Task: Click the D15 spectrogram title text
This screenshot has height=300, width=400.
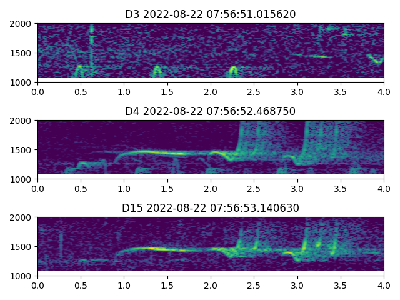Action: pos(210,208)
